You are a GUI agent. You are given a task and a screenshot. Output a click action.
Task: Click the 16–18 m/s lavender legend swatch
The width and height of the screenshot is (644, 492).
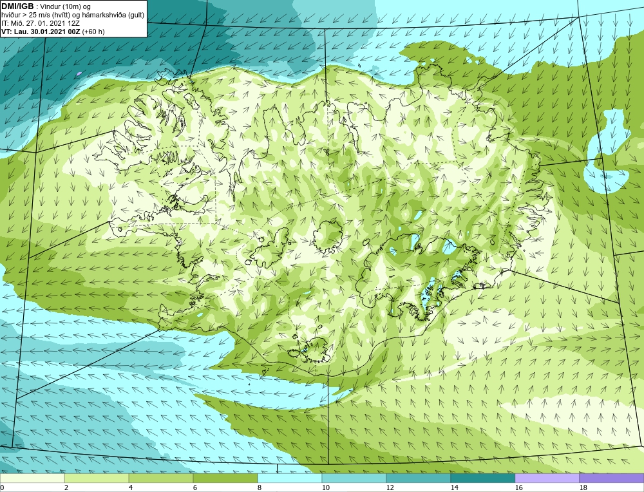pos(547,478)
